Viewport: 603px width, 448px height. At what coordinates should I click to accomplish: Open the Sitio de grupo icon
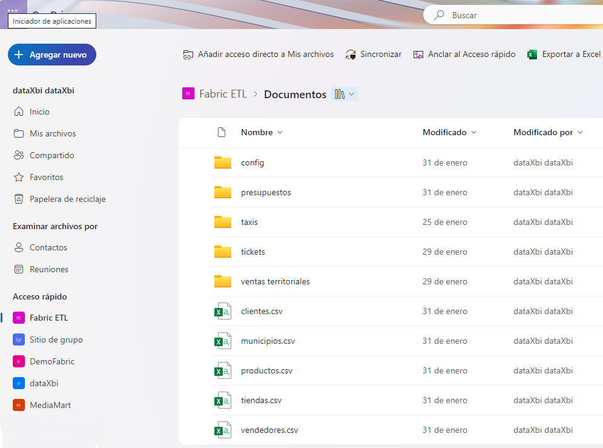point(18,339)
